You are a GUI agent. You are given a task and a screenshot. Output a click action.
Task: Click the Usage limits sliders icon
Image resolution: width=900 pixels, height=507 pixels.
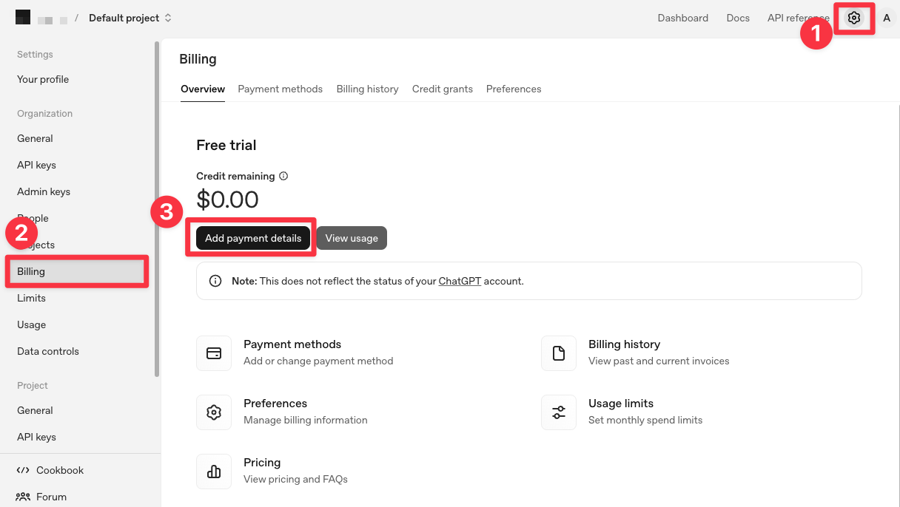click(x=559, y=412)
